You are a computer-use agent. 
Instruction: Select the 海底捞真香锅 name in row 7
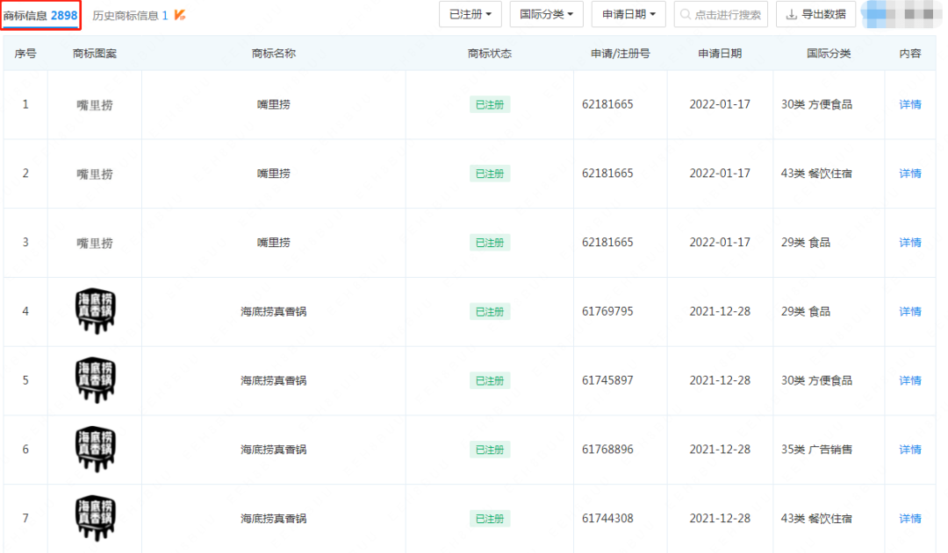click(273, 519)
